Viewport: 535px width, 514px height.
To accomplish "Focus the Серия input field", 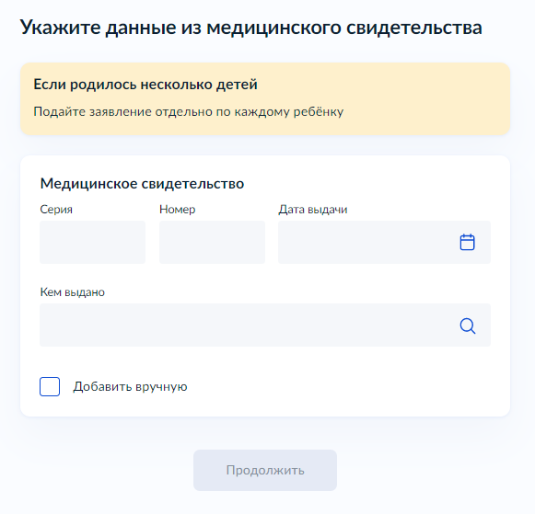I will click(92, 242).
